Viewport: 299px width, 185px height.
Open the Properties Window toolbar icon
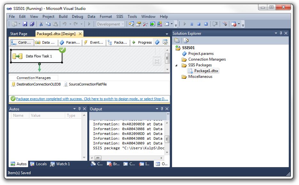tap(138, 24)
